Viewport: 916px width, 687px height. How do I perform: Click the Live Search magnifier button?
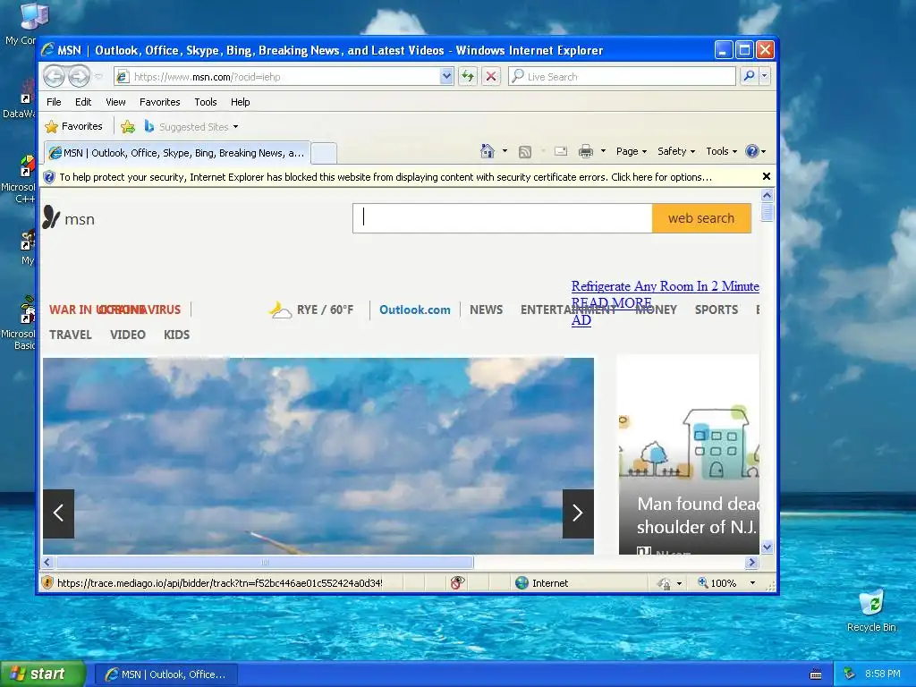[749, 77]
